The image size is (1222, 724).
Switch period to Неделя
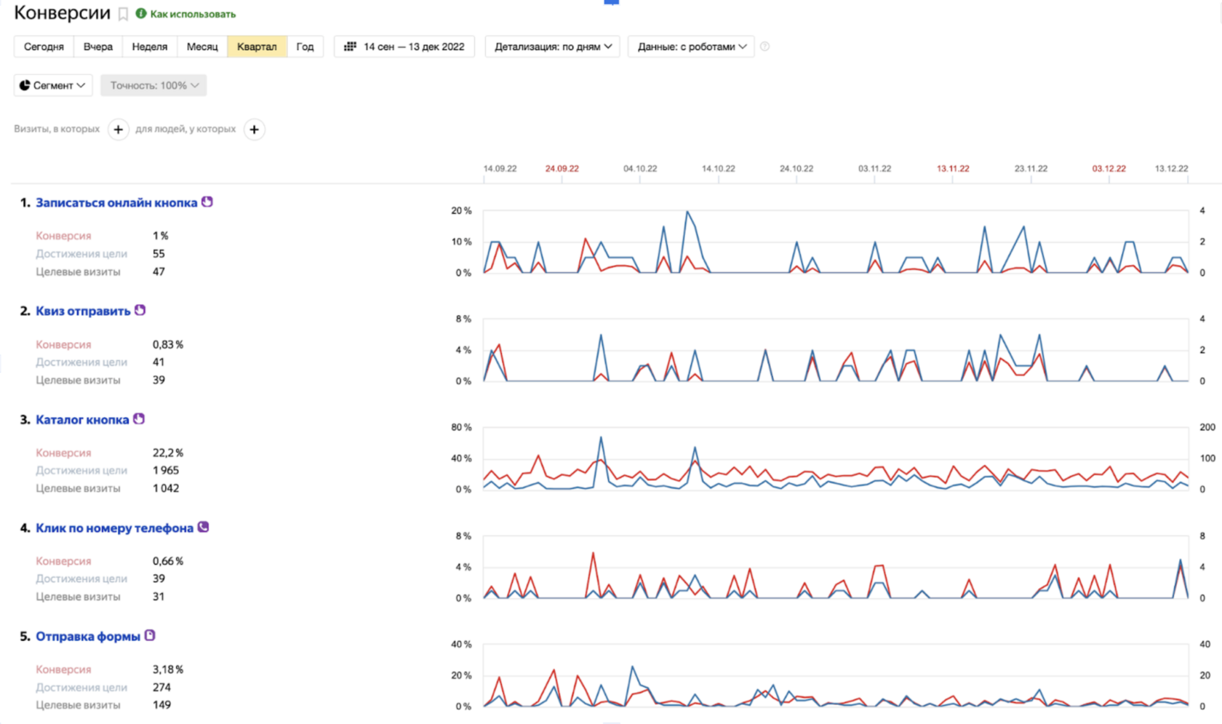[x=150, y=47]
